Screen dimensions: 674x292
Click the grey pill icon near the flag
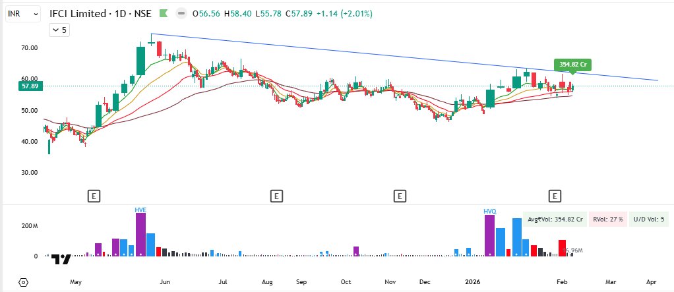point(182,14)
